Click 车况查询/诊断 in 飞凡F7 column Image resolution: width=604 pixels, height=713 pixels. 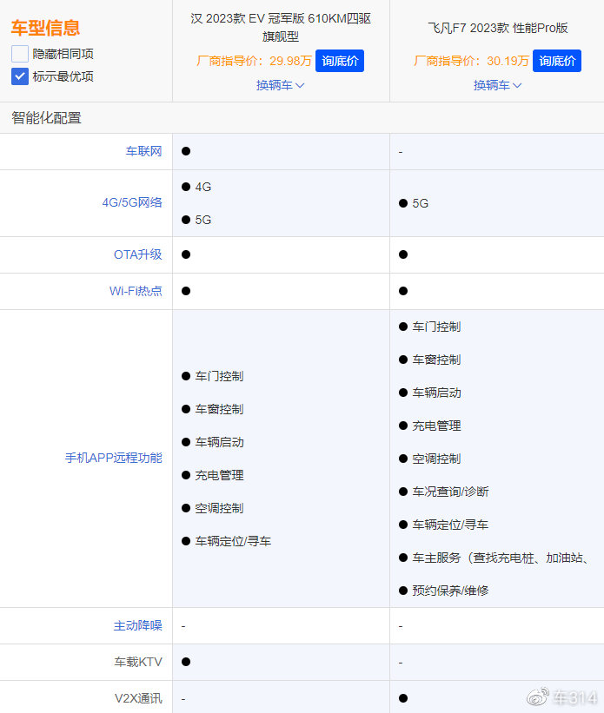point(450,492)
